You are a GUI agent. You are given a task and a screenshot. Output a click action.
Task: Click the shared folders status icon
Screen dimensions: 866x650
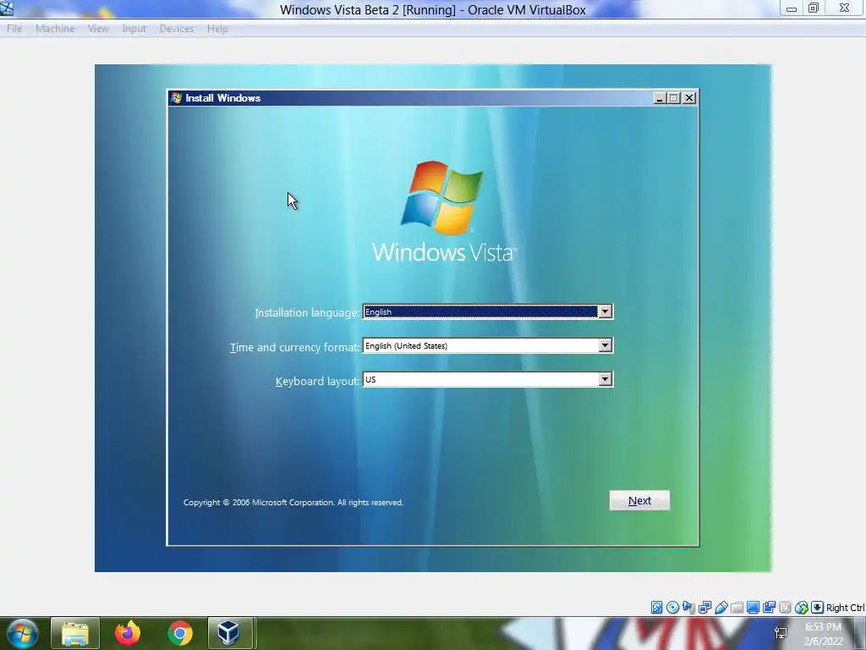pos(737,608)
